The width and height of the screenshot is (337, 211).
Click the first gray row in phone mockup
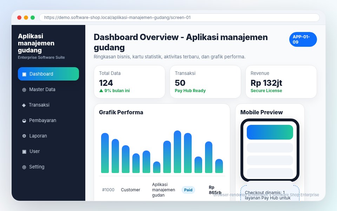pos(270,148)
